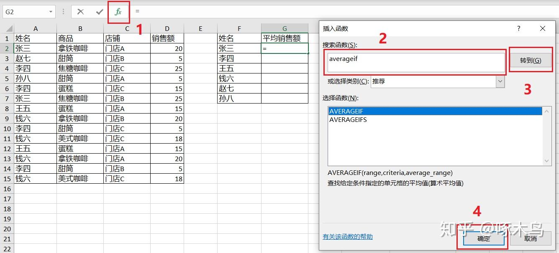Image resolution: width=559 pixels, height=253 pixels.
Task: Click the Insert Function fx icon
Action: click(118, 12)
